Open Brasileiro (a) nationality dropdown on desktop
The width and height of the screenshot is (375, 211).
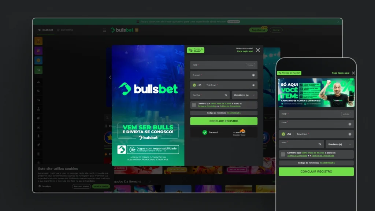[244, 95]
